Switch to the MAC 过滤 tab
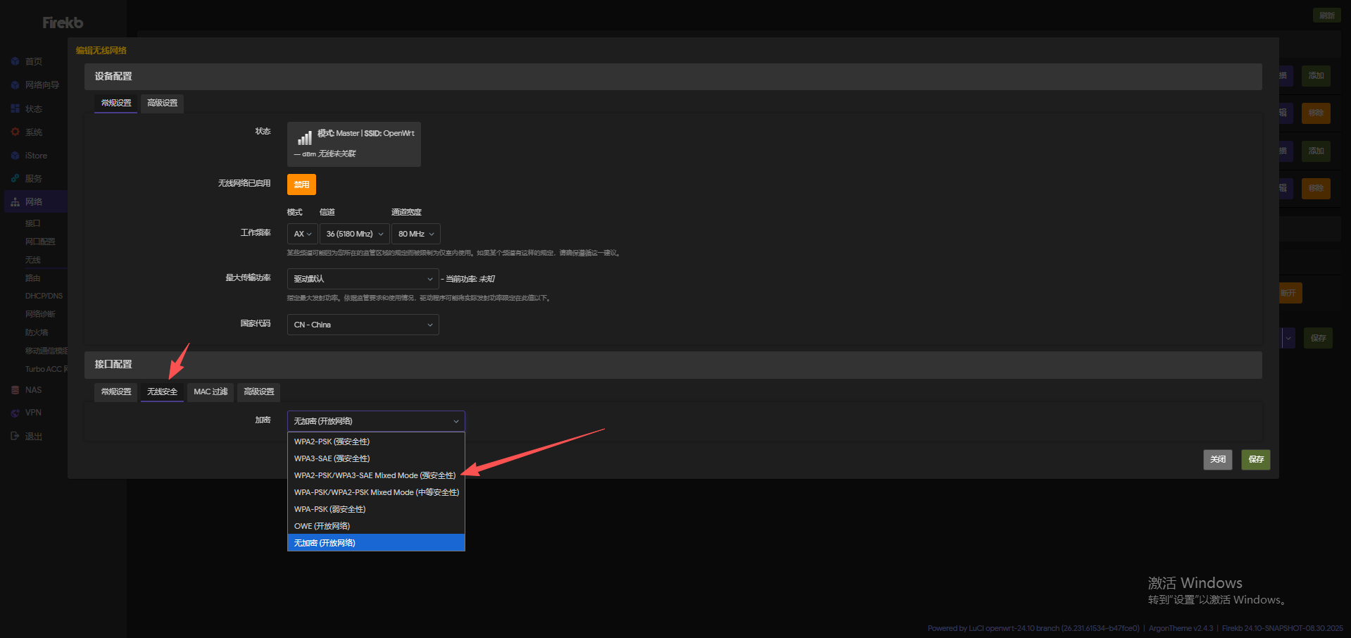This screenshot has height=638, width=1351. [x=210, y=392]
